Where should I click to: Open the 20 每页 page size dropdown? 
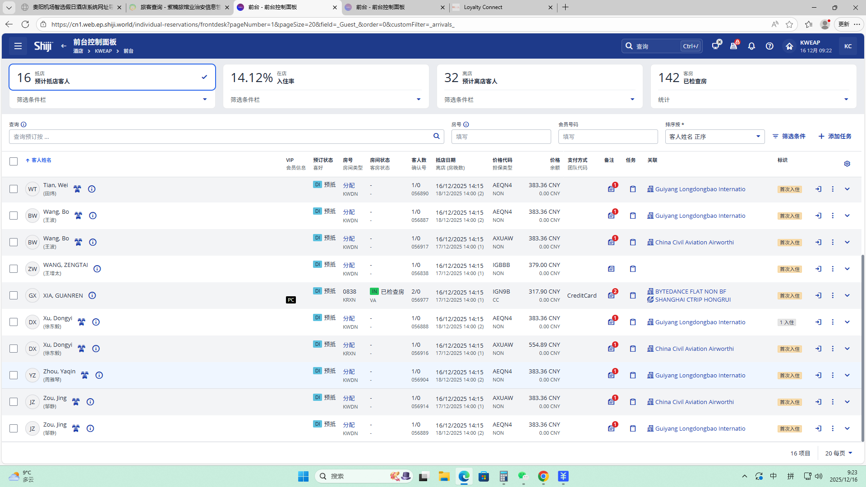pos(838,453)
